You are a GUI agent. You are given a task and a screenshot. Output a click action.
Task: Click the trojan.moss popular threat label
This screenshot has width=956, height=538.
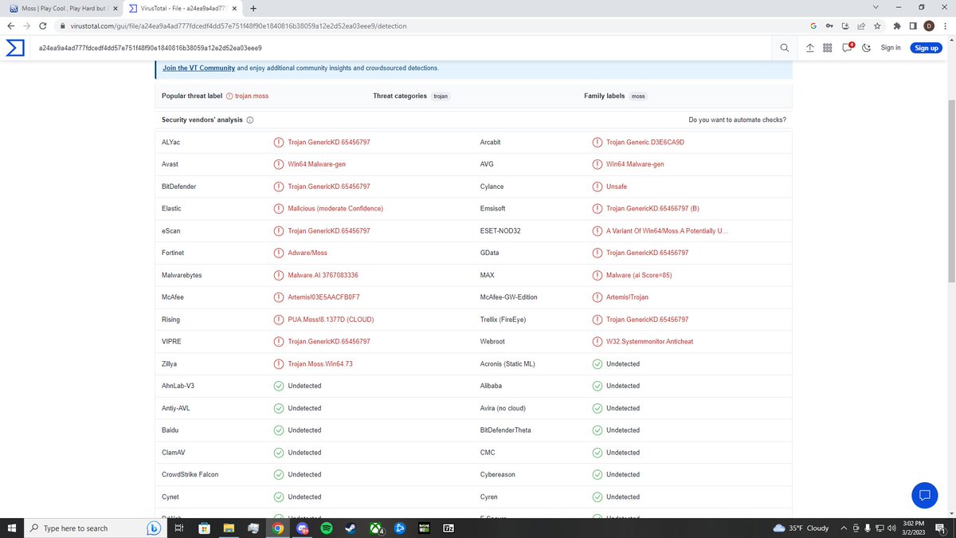252,96
